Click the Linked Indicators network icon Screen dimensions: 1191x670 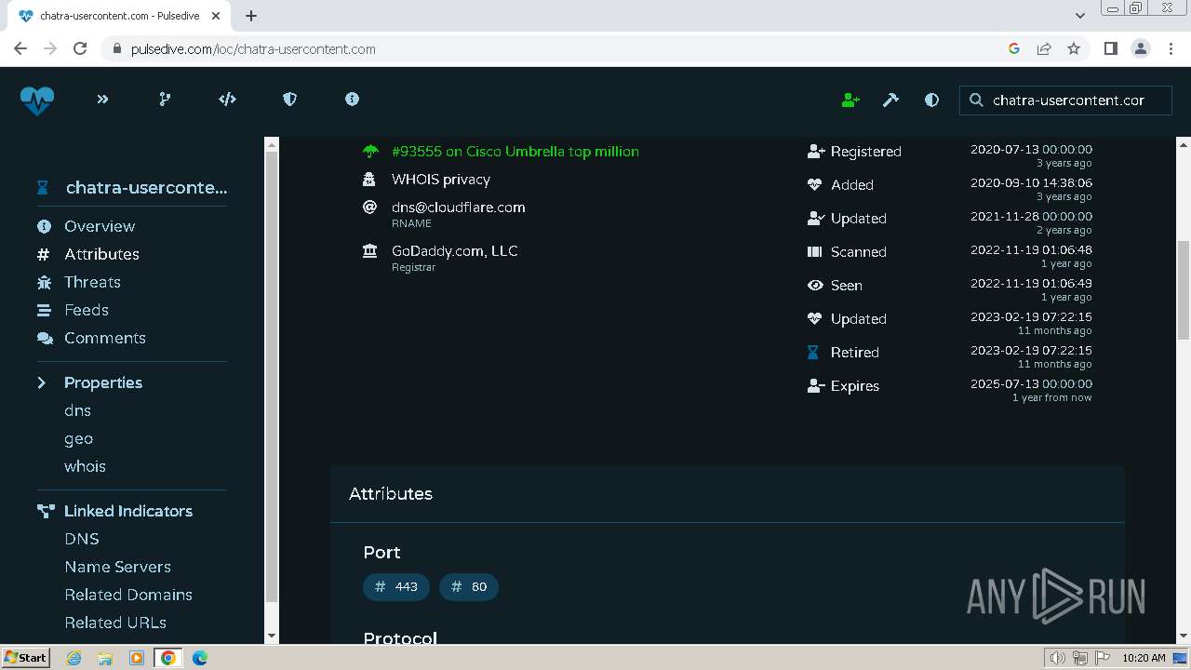tap(46, 511)
